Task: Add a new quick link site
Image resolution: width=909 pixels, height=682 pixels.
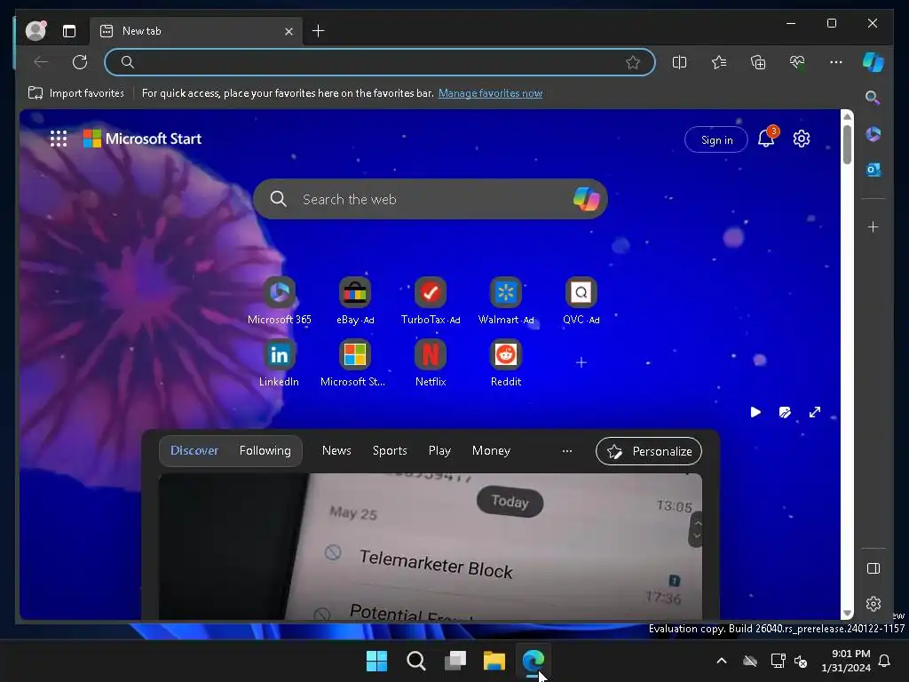Action: (581, 362)
